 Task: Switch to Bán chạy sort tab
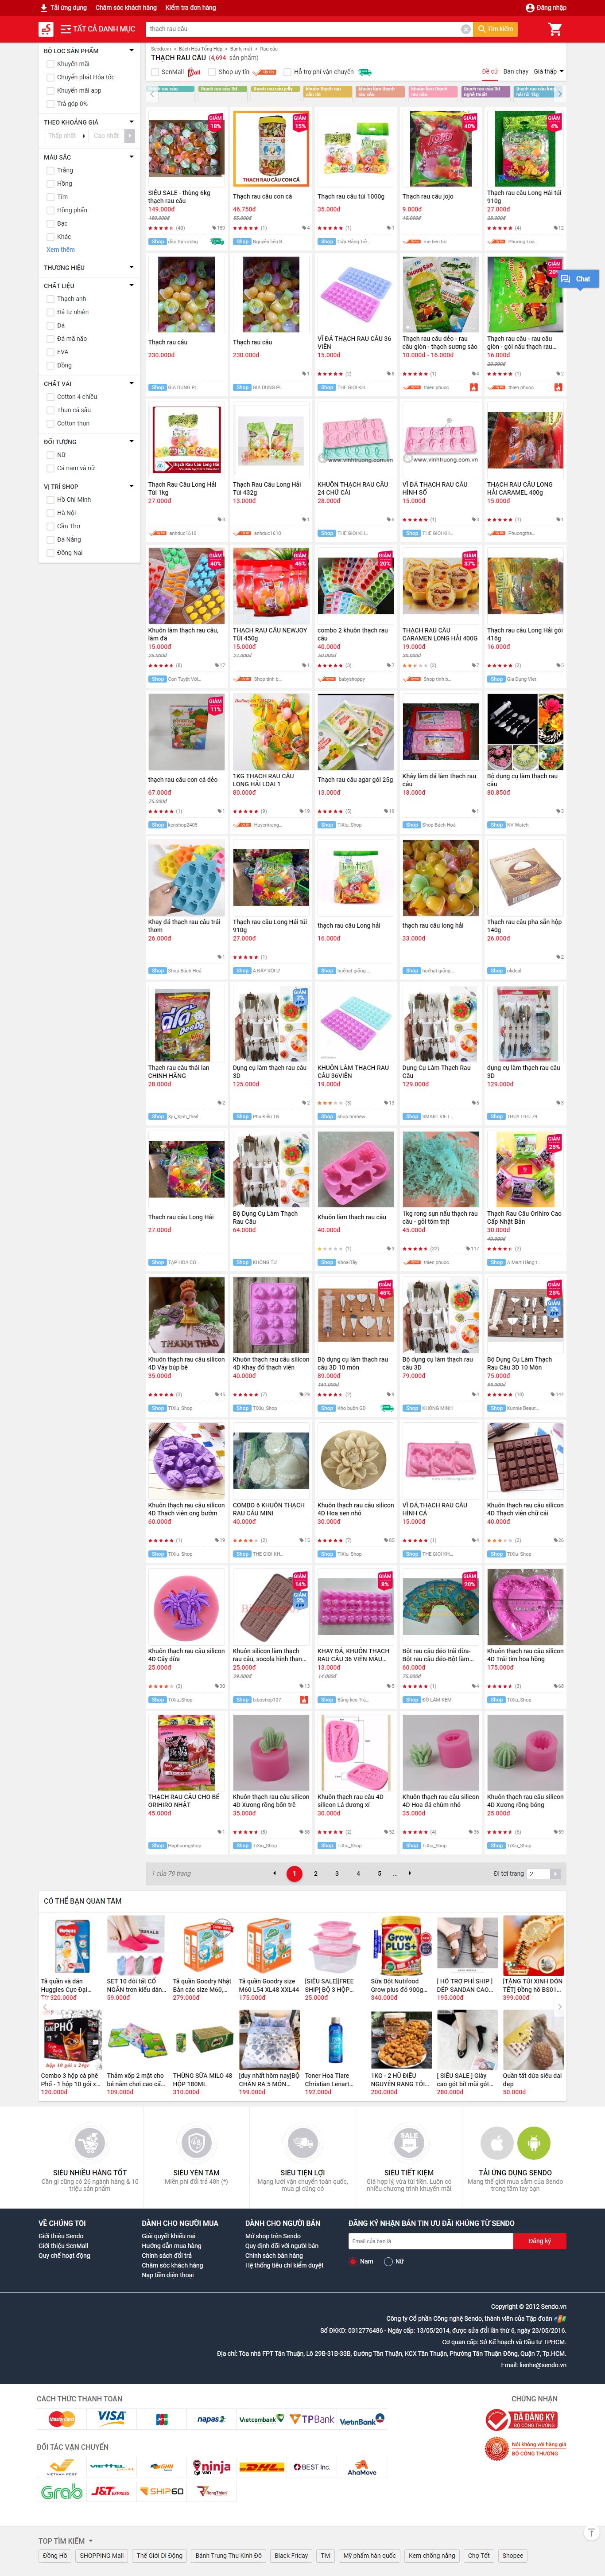[516, 72]
